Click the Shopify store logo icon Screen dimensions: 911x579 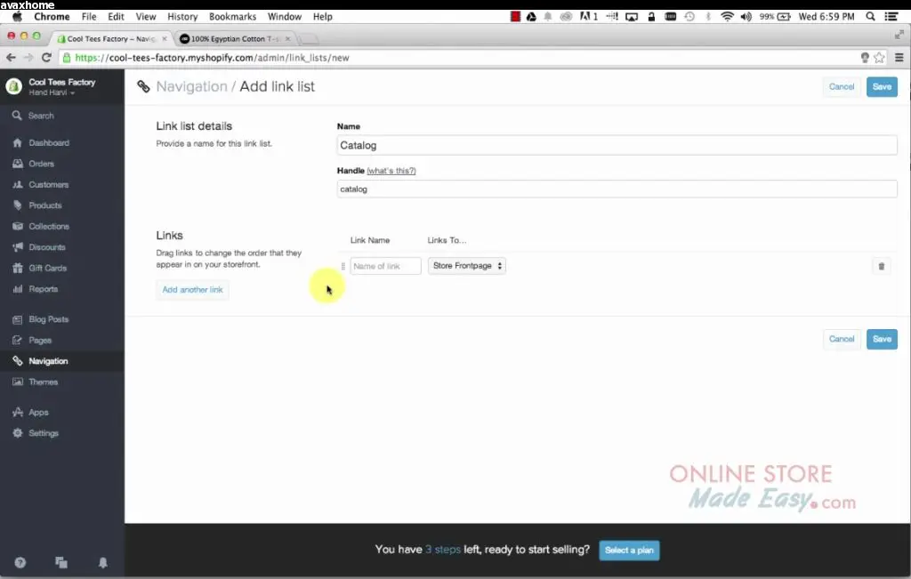coord(14,86)
